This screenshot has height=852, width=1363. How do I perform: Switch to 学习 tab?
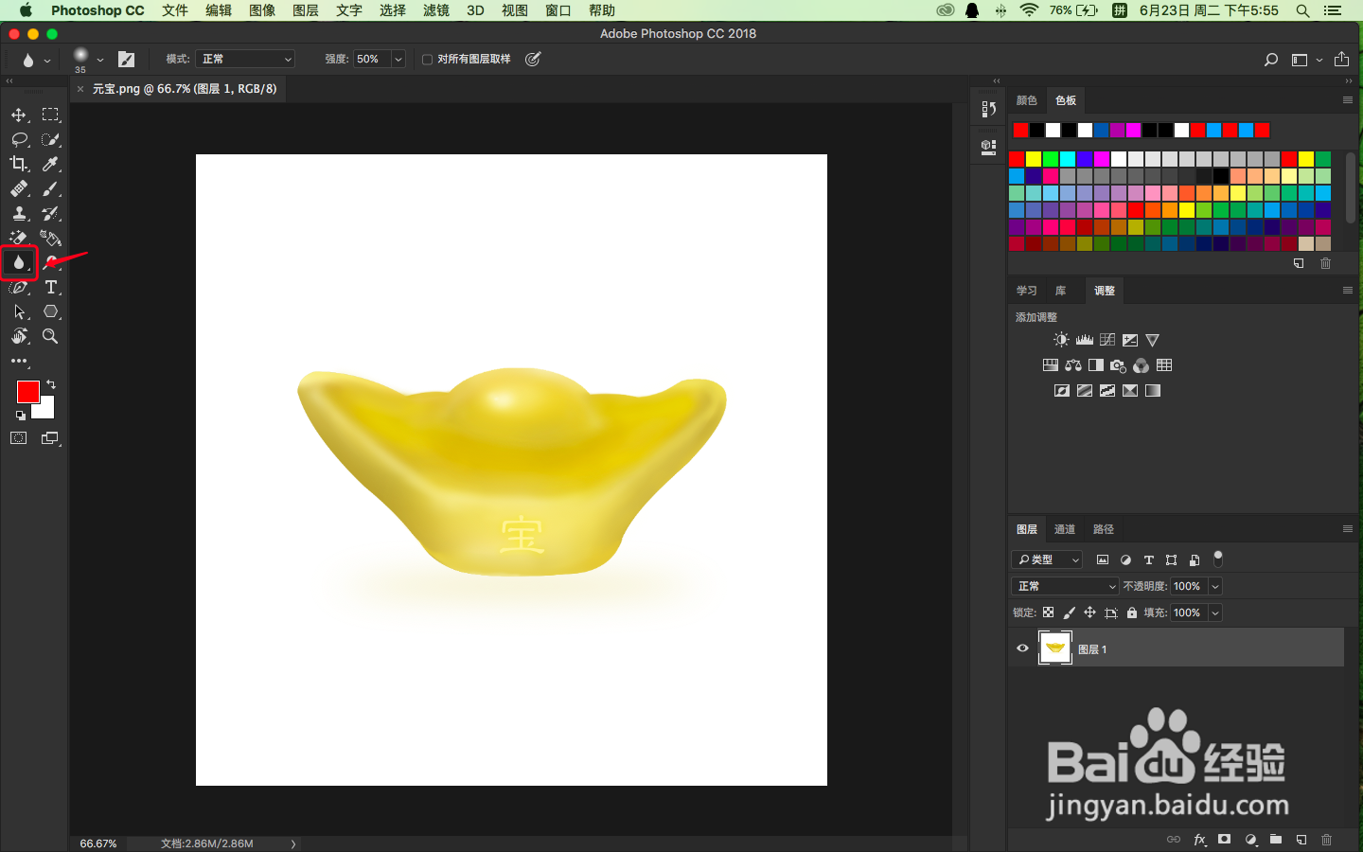[1027, 291]
